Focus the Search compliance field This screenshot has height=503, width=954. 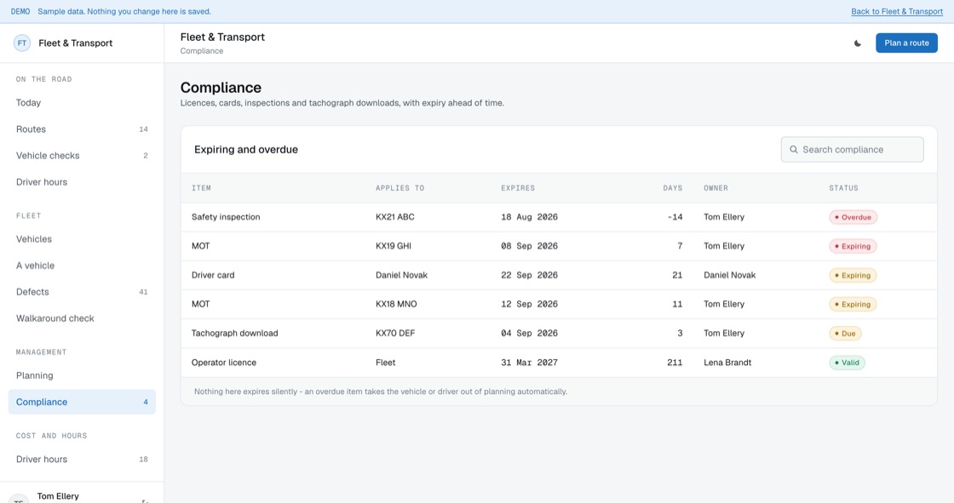pyautogui.click(x=852, y=150)
